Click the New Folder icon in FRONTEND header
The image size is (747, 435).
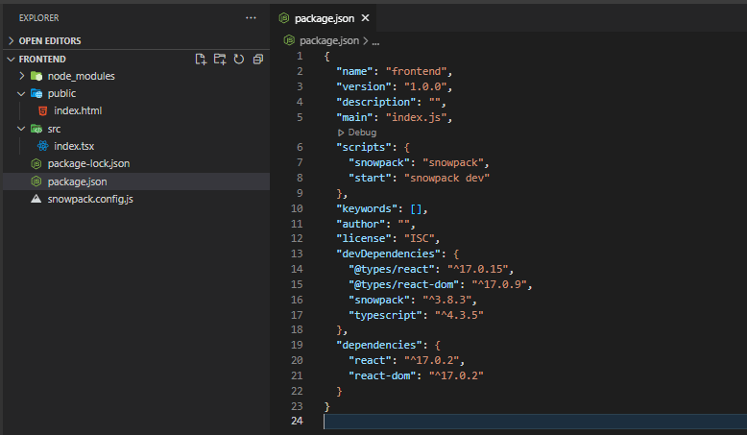(220, 60)
